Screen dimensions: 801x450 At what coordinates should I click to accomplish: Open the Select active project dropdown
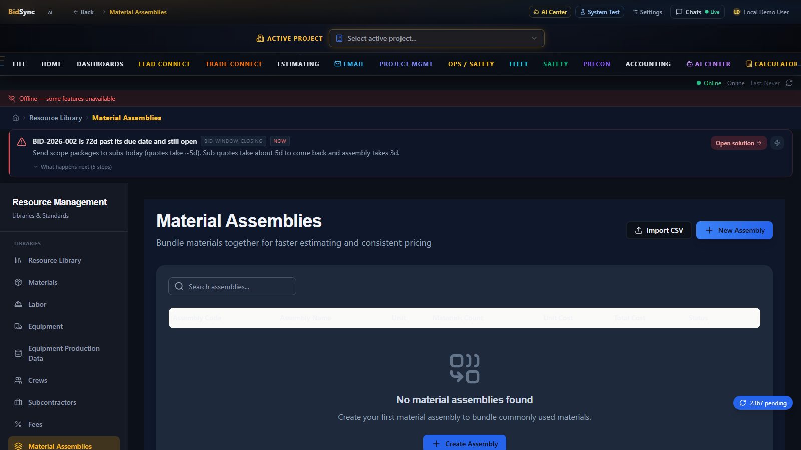[x=437, y=38]
